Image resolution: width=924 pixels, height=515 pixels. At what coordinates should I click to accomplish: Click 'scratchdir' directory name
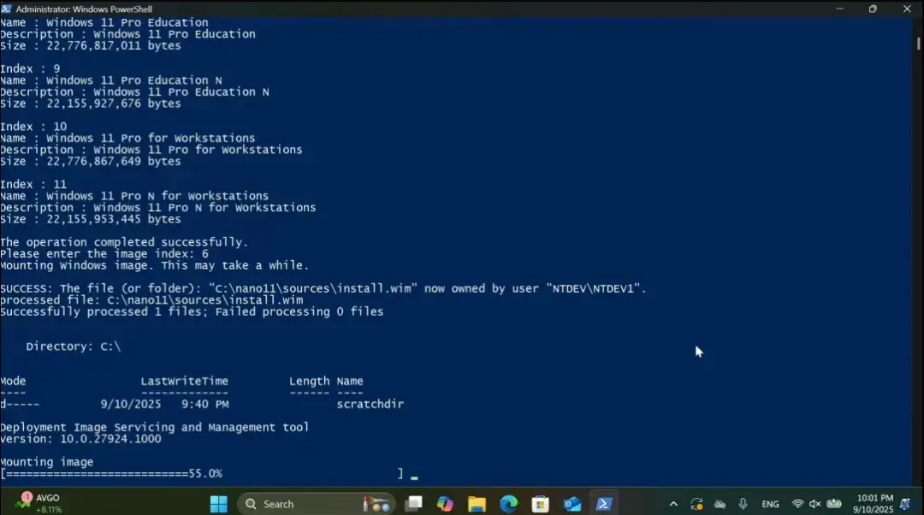(x=370, y=405)
